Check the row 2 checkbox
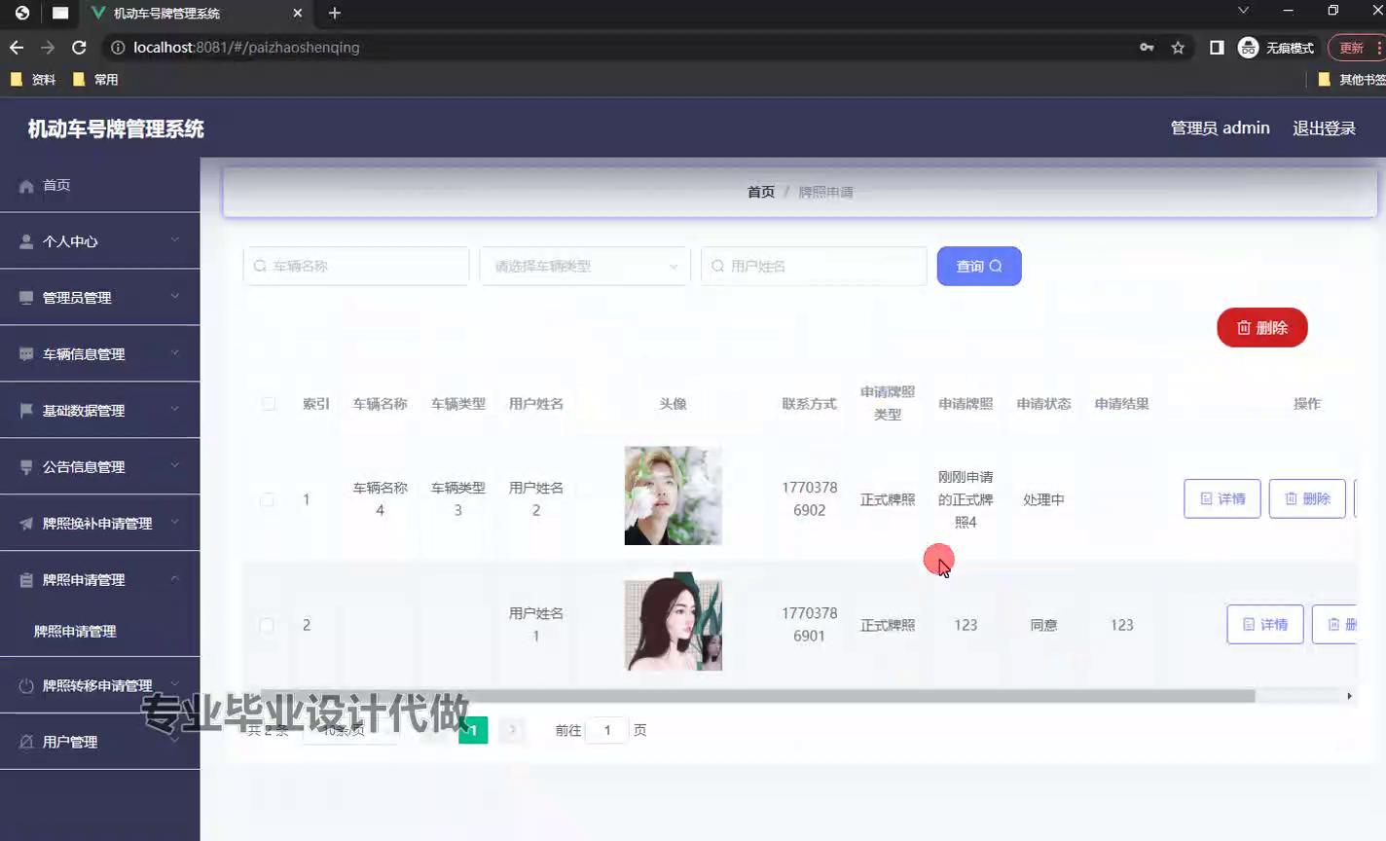The height and width of the screenshot is (841, 1386). click(x=267, y=625)
